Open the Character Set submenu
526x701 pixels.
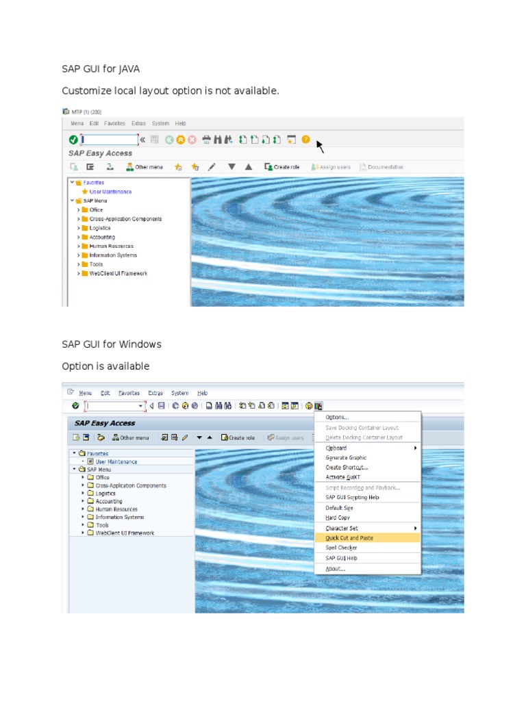pos(367,528)
